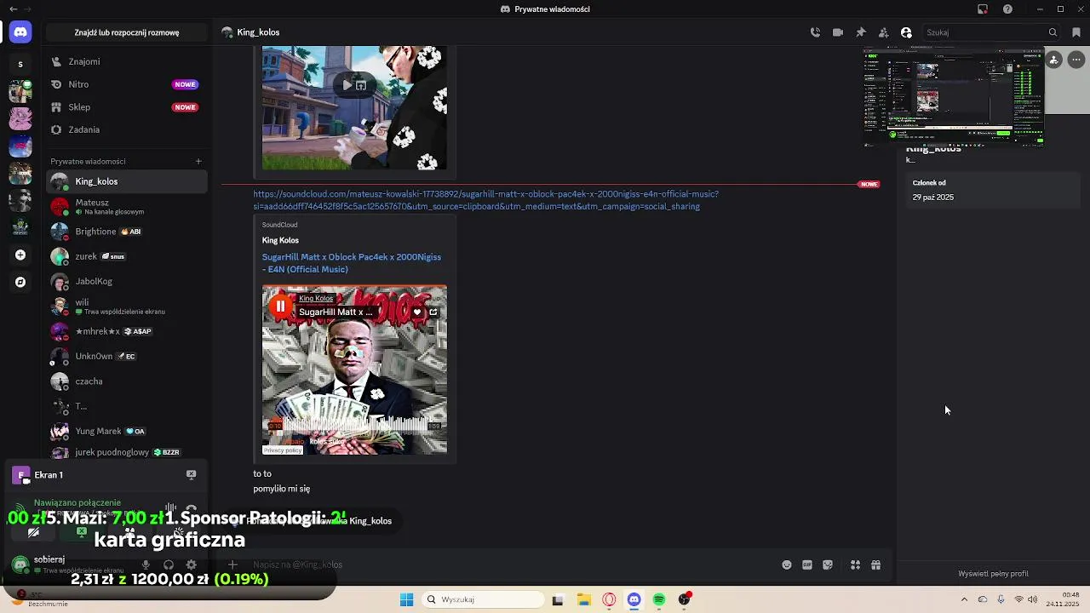Open user settings gear icon
1090x613 pixels.
click(191, 564)
